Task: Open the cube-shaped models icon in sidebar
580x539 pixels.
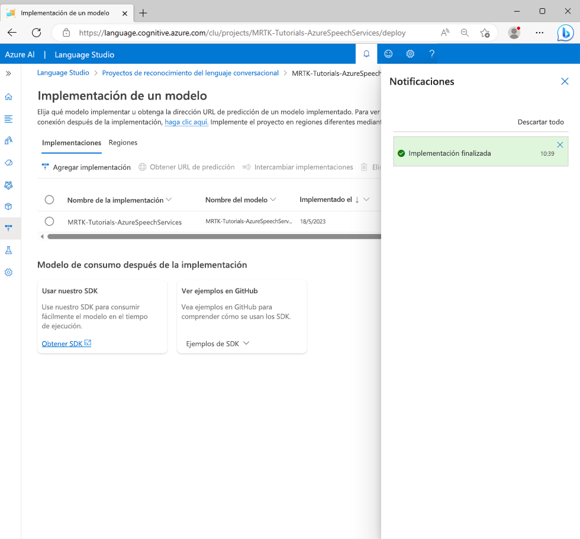Action: coord(8,207)
